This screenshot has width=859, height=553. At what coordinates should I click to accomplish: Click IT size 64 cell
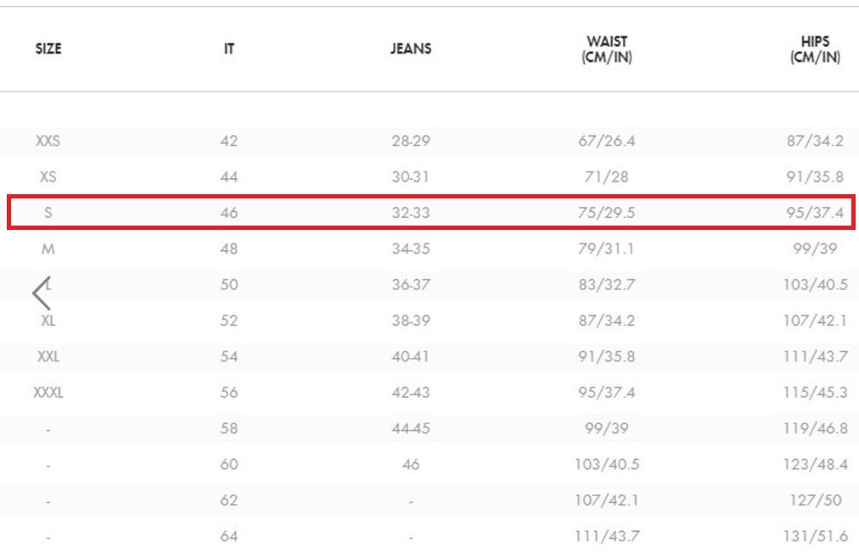[229, 536]
